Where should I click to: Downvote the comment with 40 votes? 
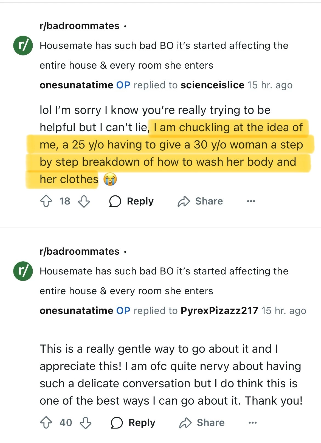[x=86, y=423]
